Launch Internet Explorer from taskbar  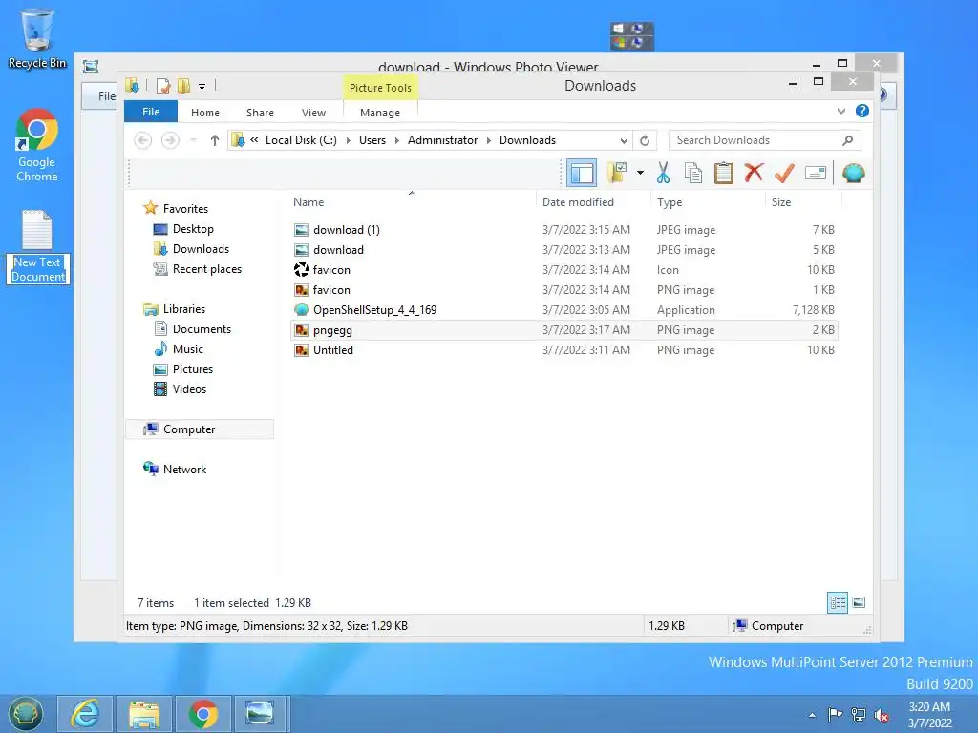(85, 714)
